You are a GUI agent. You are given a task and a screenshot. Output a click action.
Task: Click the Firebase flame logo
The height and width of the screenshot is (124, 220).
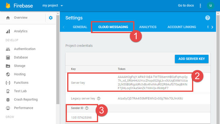coord(8,6)
